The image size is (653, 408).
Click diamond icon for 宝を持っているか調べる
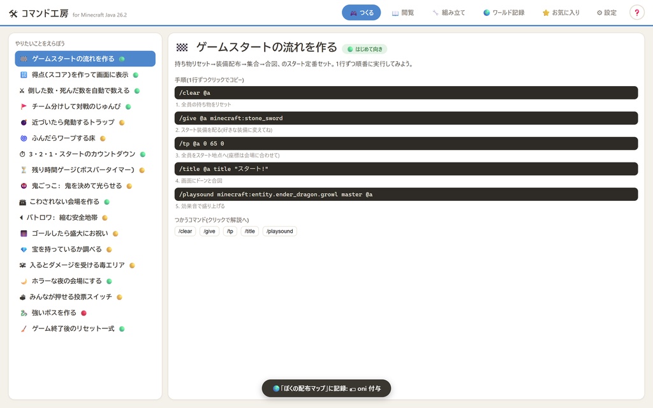pos(24,249)
